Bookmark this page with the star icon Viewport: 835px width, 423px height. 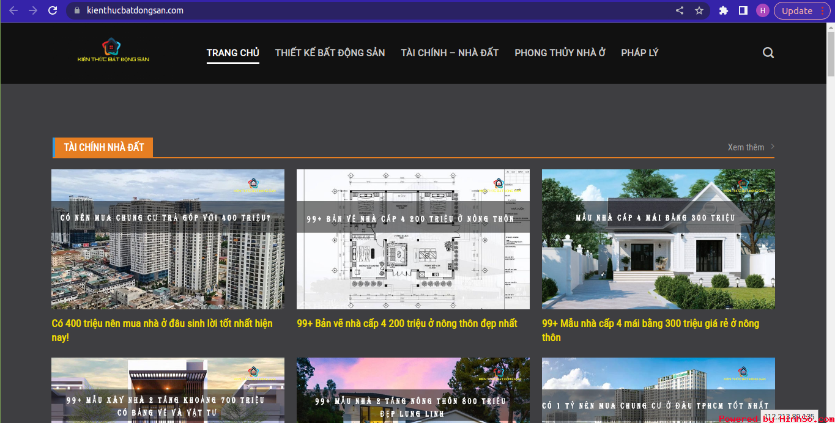699,10
